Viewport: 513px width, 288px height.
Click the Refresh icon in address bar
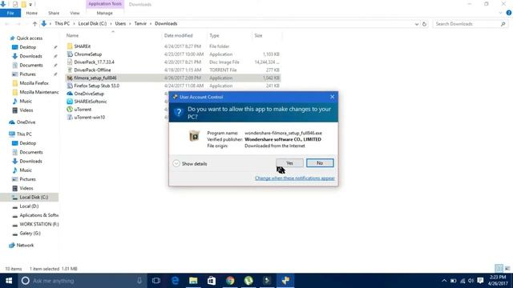tap(424, 24)
